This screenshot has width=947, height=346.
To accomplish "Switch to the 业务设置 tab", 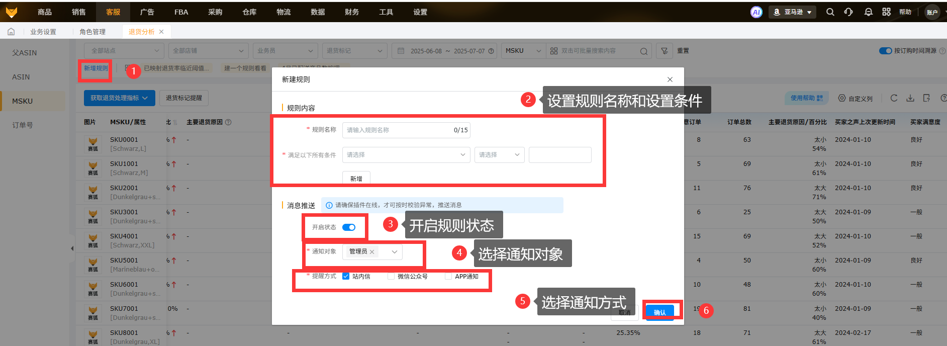I will pos(43,32).
